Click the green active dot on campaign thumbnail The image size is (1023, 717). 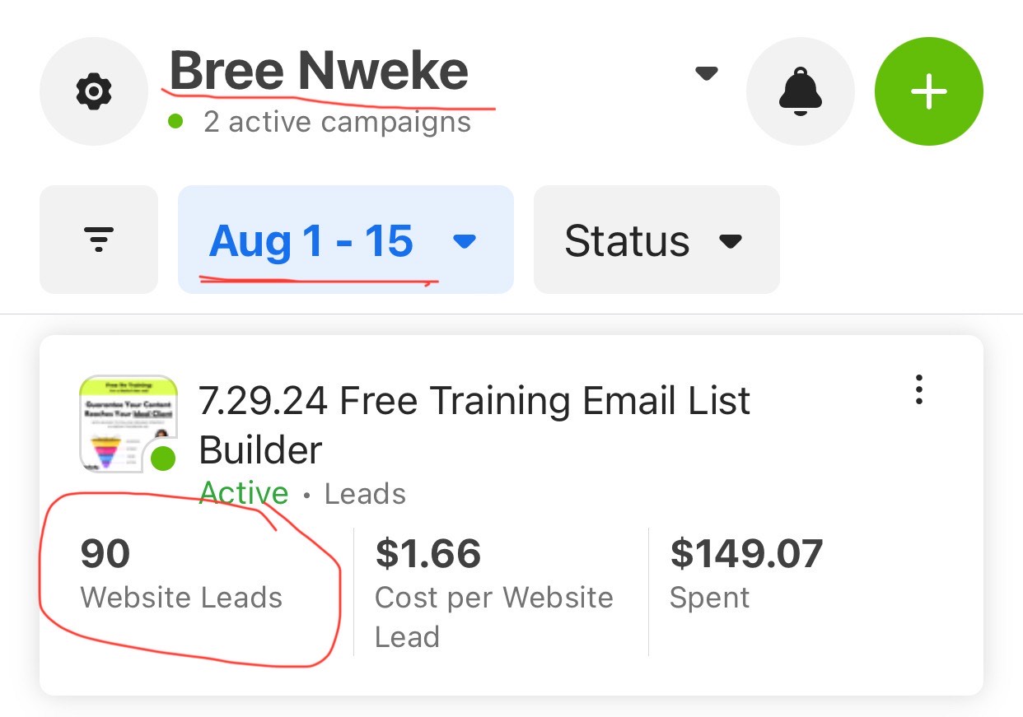[x=163, y=458]
